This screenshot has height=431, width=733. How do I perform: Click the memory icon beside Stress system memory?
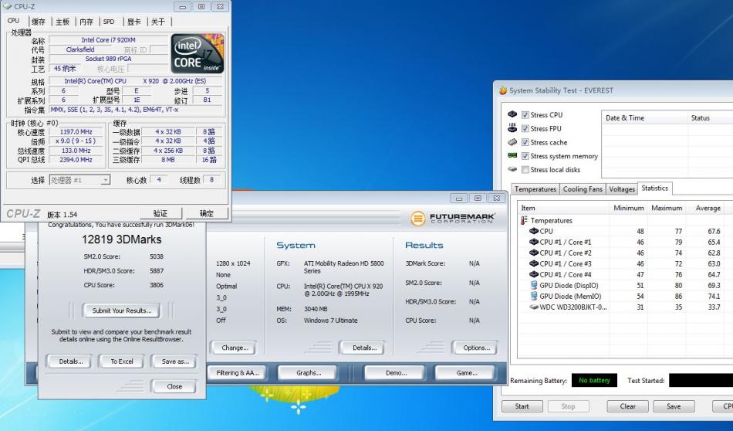[512, 155]
